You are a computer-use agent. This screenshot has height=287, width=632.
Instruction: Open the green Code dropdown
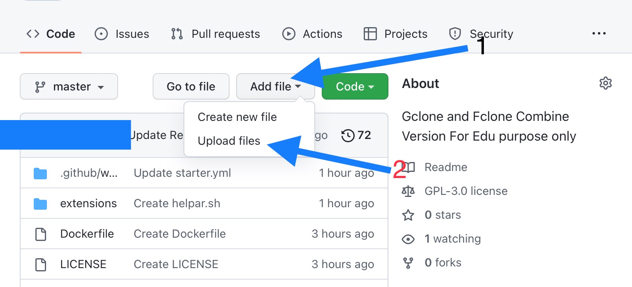click(355, 87)
